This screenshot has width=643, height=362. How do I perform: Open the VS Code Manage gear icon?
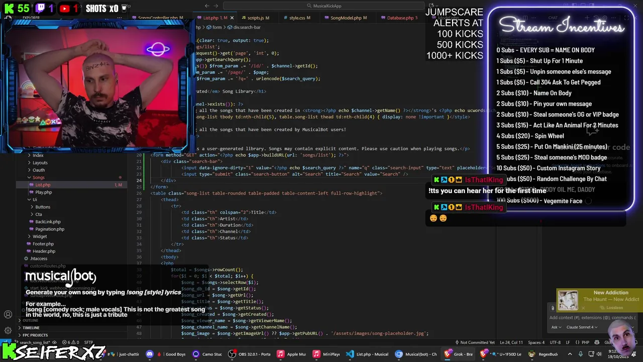[x=8, y=330]
